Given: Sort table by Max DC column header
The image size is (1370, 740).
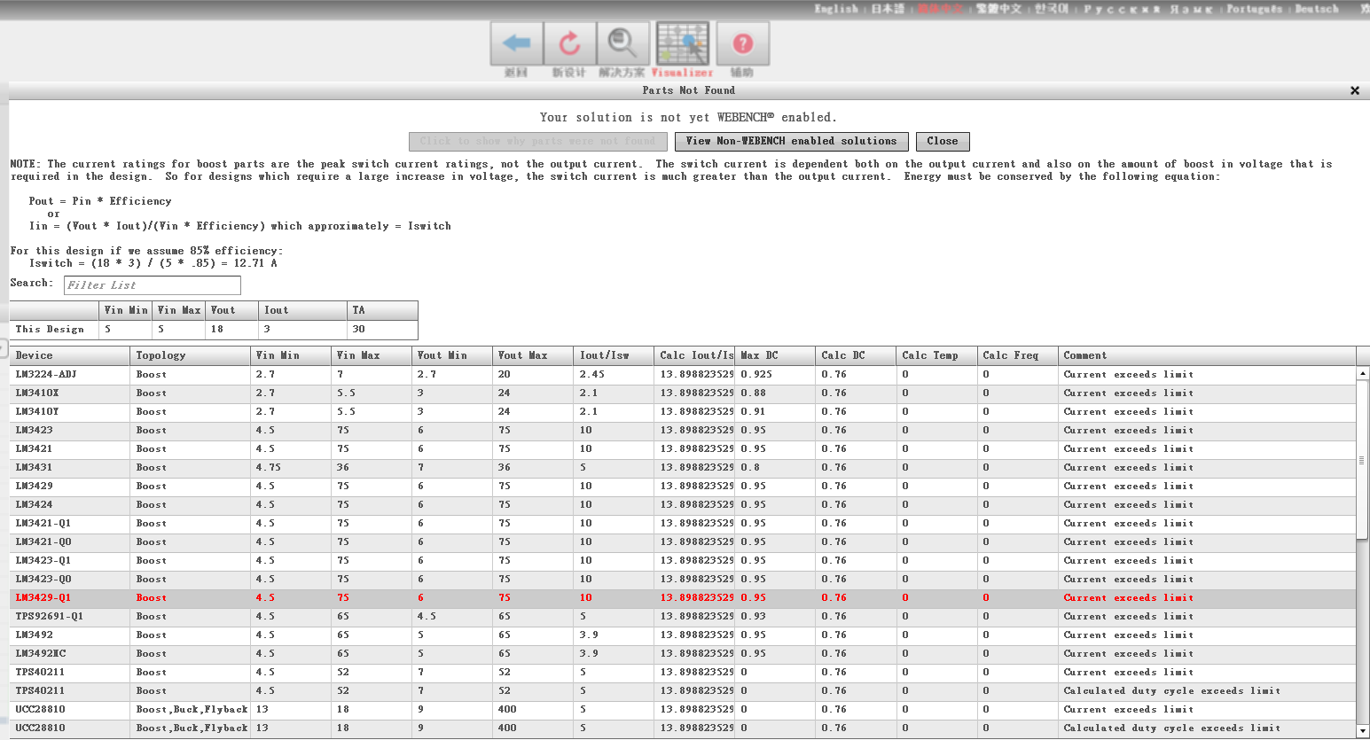Looking at the screenshot, I should [x=775, y=355].
